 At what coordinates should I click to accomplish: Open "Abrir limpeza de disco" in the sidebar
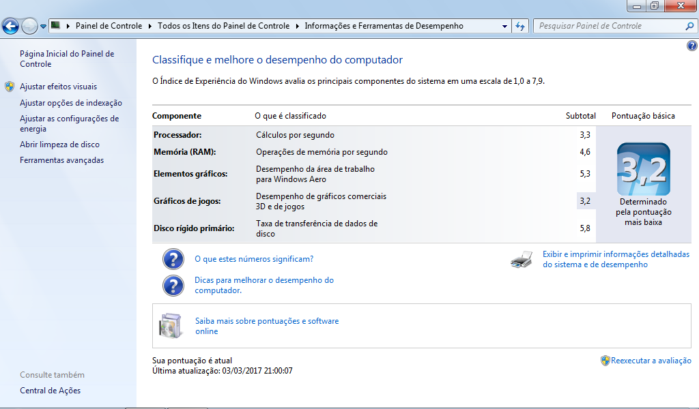[59, 145]
